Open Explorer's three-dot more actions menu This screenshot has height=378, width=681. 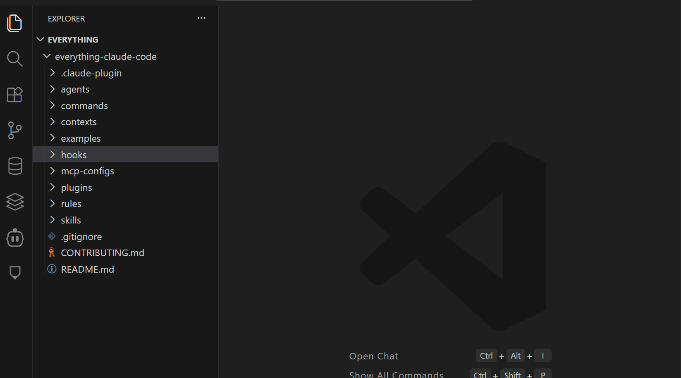pyautogui.click(x=201, y=18)
